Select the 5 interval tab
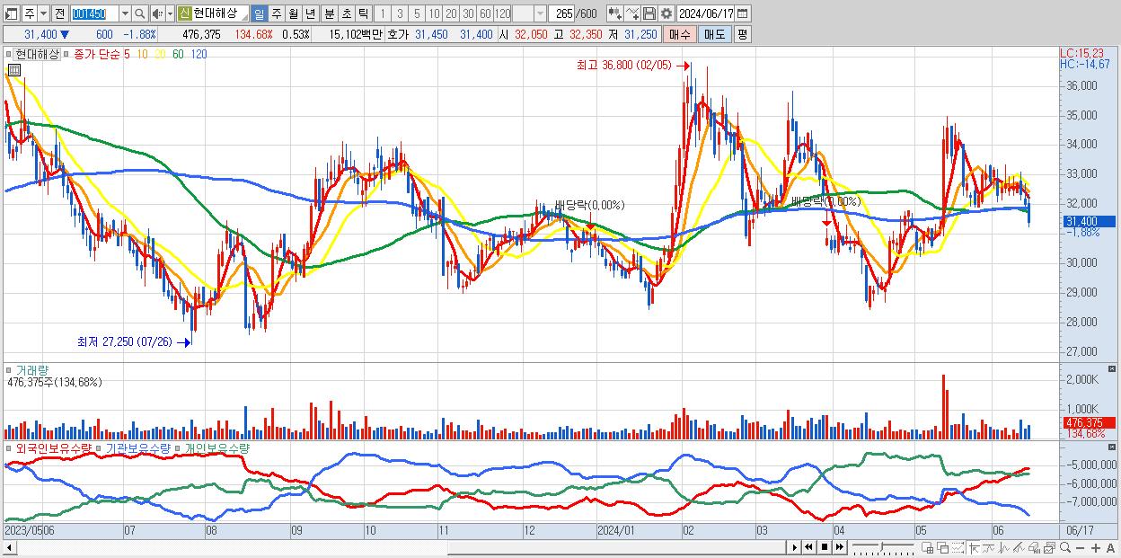Viewport: 1121px width, 558px height. (x=417, y=13)
